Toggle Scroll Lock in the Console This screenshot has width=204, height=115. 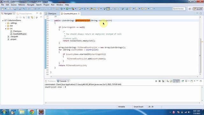click(x=171, y=81)
